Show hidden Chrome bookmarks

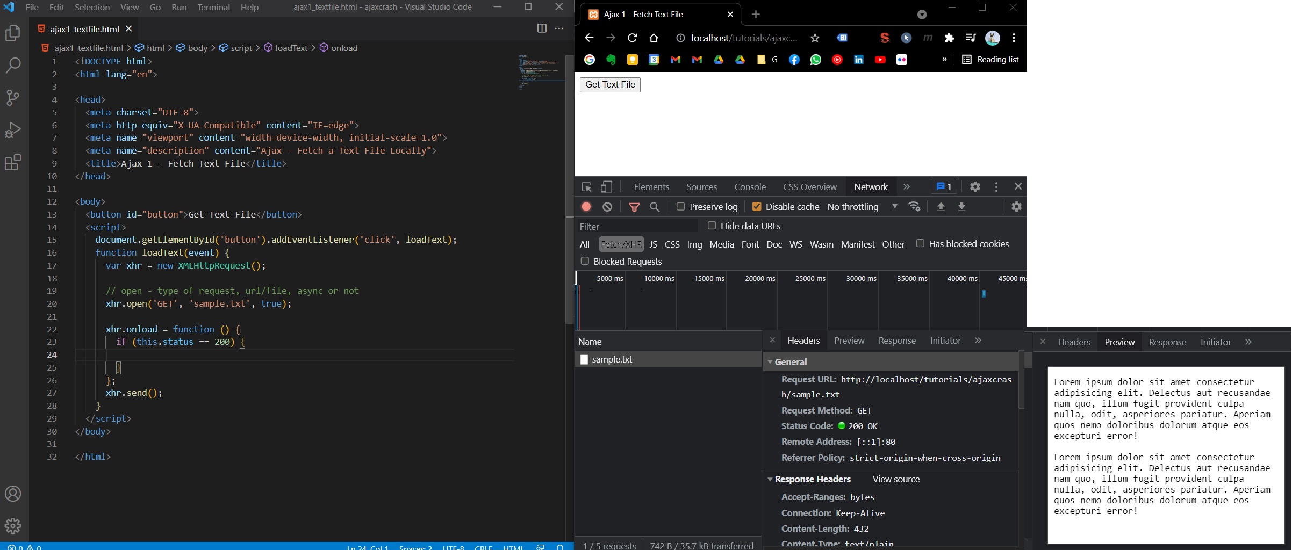point(944,60)
